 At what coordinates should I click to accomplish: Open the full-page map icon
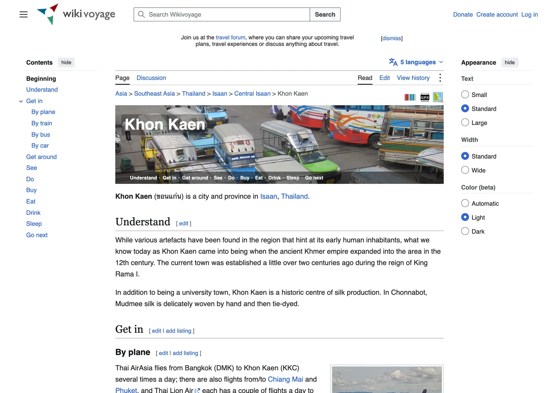click(438, 97)
